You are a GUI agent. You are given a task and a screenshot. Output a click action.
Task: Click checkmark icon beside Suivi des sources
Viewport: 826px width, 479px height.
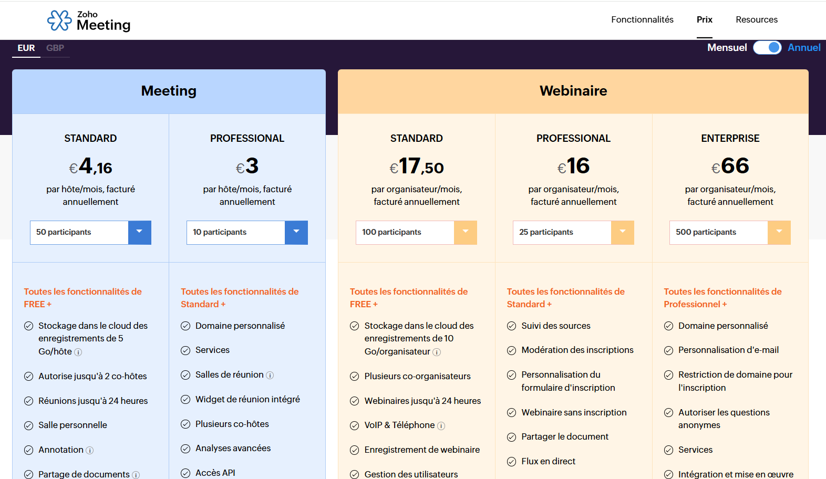click(x=511, y=326)
